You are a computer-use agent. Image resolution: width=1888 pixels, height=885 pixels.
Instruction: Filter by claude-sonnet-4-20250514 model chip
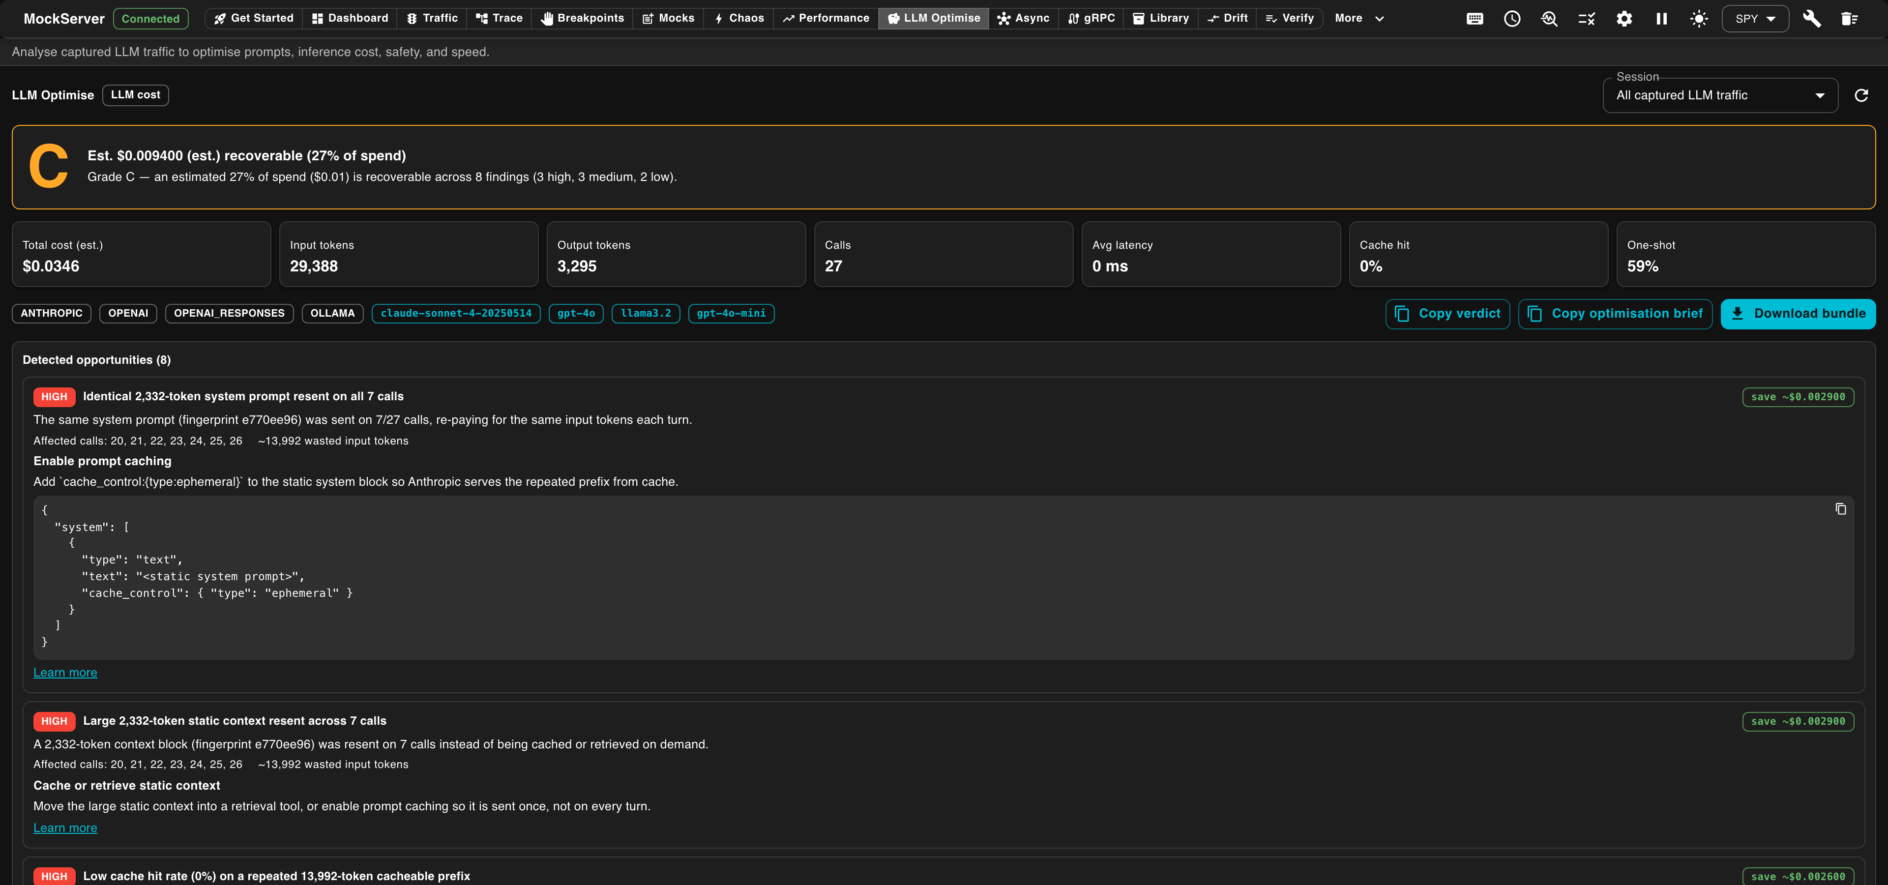click(456, 314)
